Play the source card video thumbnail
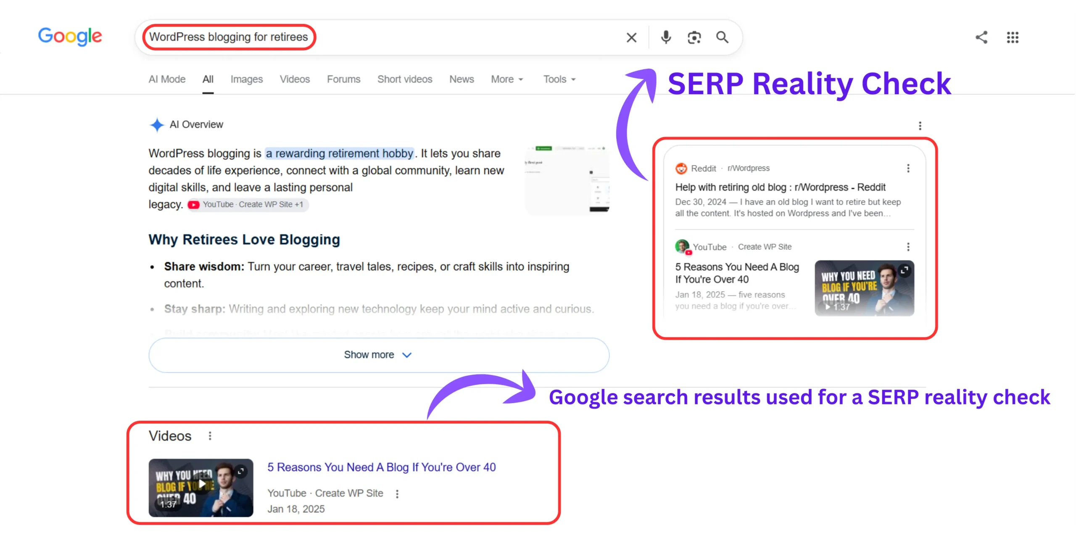Viewport: 1076px width, 538px height. [864, 288]
